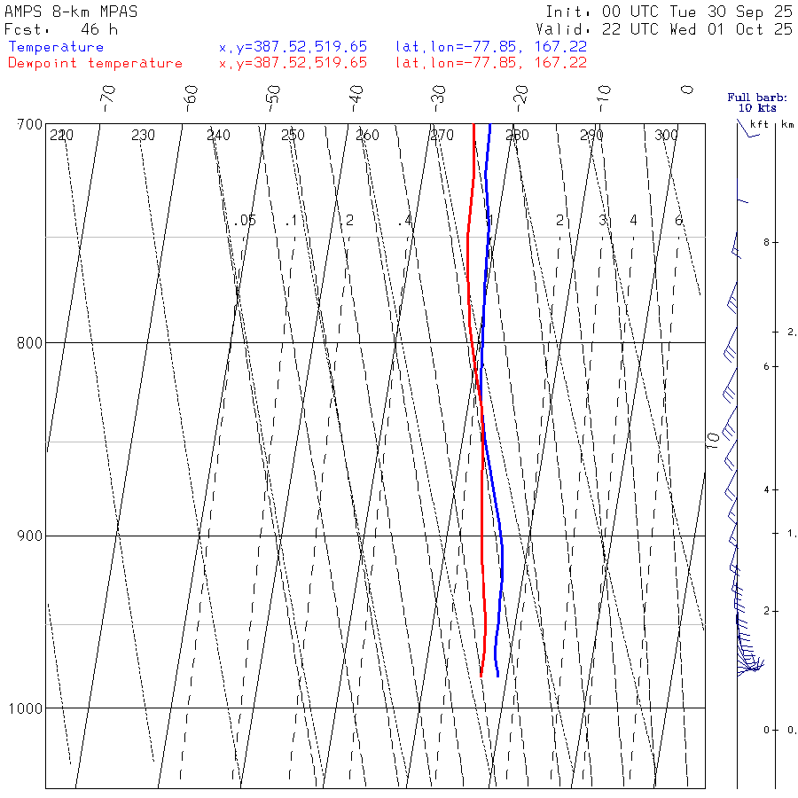798x798 pixels.
Task: Select the red "Dewpoint temperature" legend label
Action: click(x=95, y=63)
